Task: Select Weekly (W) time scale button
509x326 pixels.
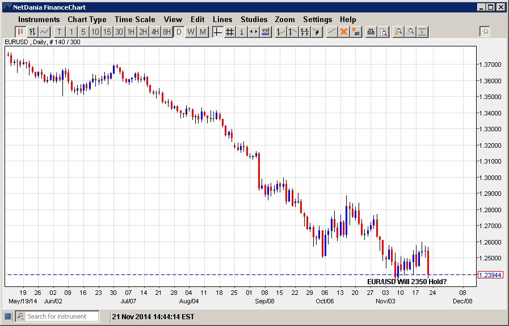Action: (191, 32)
